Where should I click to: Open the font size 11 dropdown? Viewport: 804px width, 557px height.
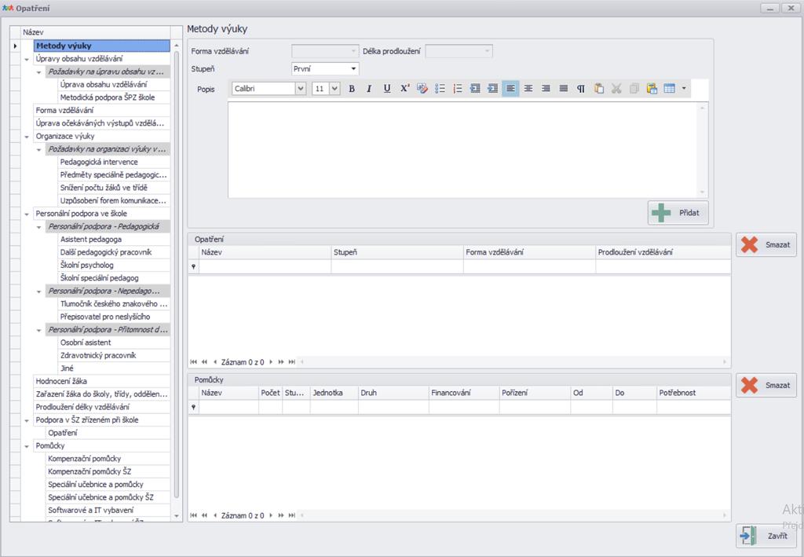click(x=334, y=89)
